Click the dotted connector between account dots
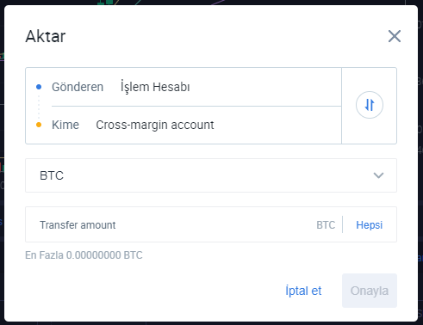Screen dimensions: 423x325 (39, 106)
